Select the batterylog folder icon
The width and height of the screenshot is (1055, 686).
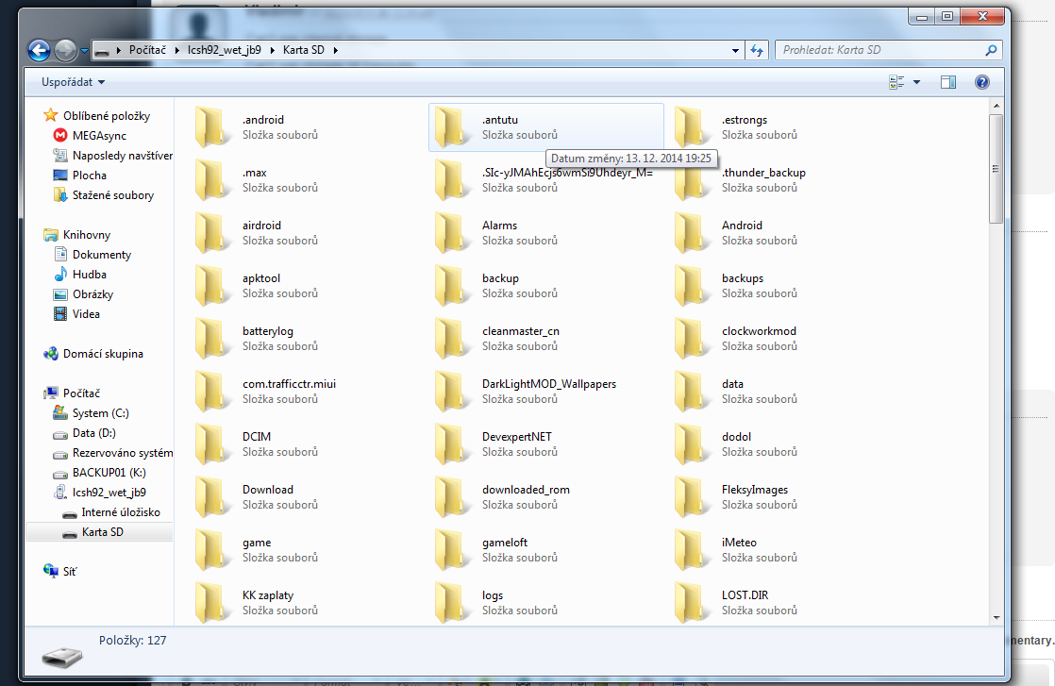point(212,339)
